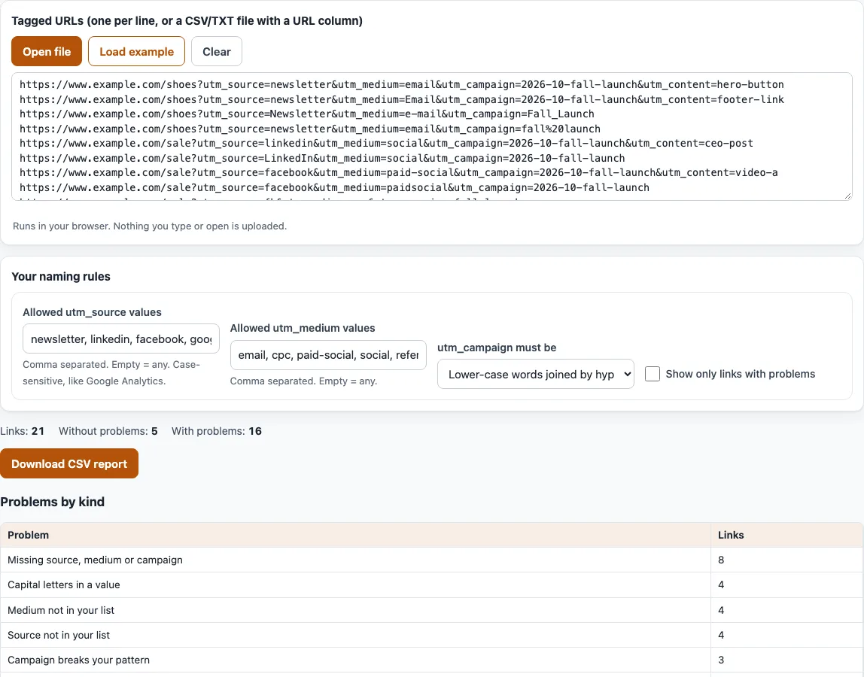Viewport: 864px width, 677px height.
Task: Select row Campaign breaks your pattern
Action: point(431,660)
